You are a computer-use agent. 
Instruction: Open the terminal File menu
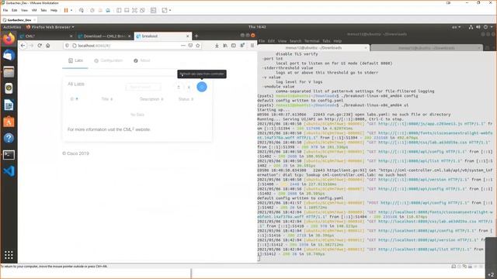click(x=262, y=41)
